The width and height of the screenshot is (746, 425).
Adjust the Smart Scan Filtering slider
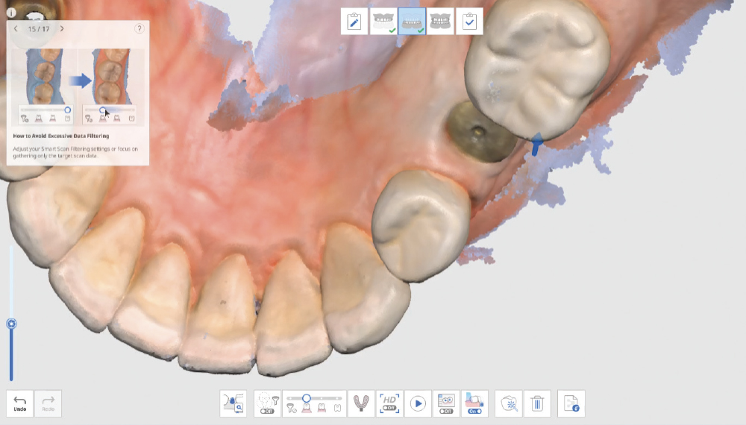click(307, 398)
